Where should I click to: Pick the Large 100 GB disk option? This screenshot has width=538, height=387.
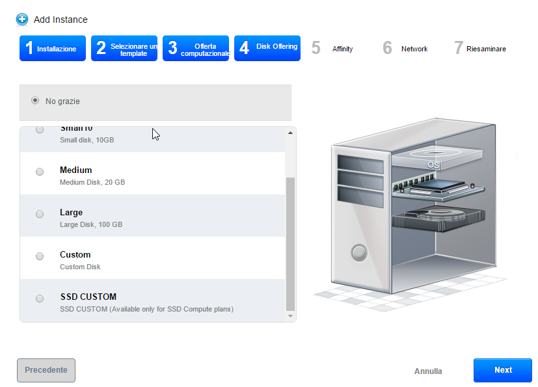point(40,214)
